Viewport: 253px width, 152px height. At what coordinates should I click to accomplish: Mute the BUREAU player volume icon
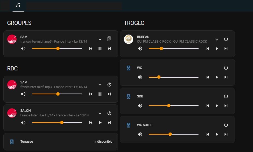tap(140, 49)
